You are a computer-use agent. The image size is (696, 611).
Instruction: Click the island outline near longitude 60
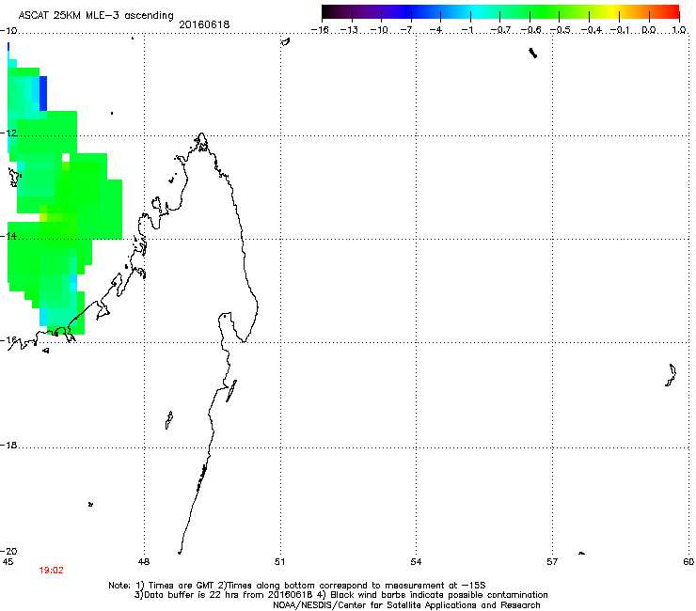[x=671, y=375]
